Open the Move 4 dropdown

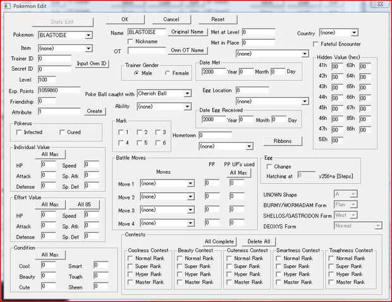pos(190,223)
